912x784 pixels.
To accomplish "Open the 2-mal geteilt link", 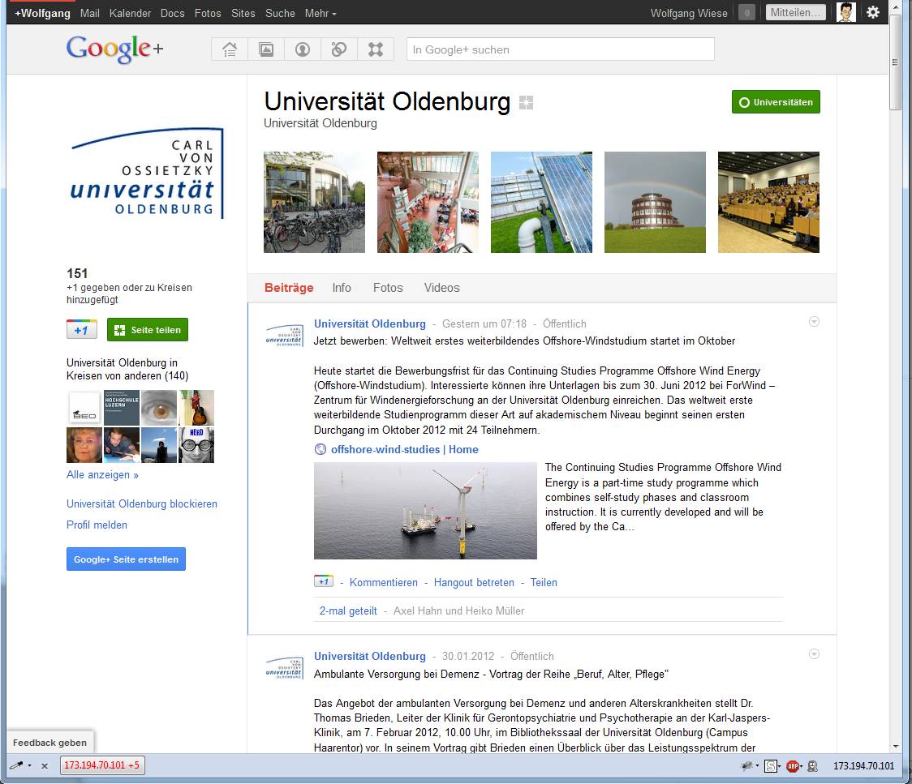I will tap(348, 610).
